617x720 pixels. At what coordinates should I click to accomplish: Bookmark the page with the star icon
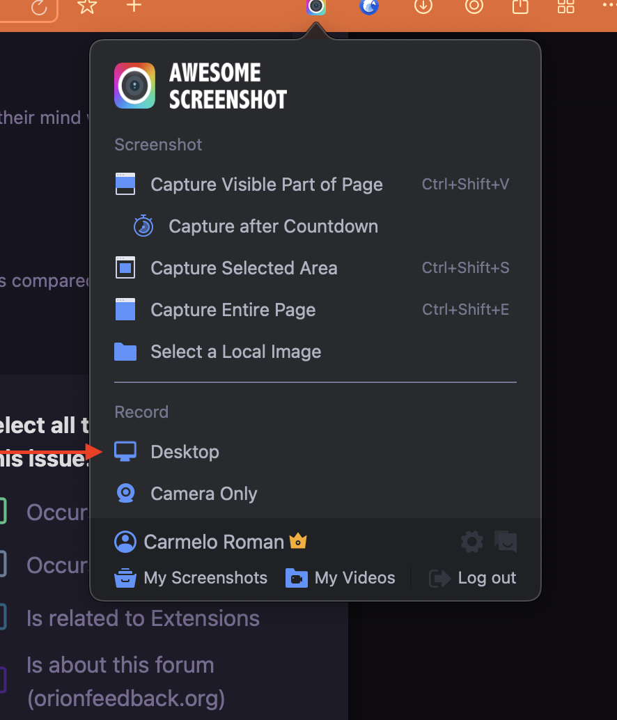(x=87, y=7)
